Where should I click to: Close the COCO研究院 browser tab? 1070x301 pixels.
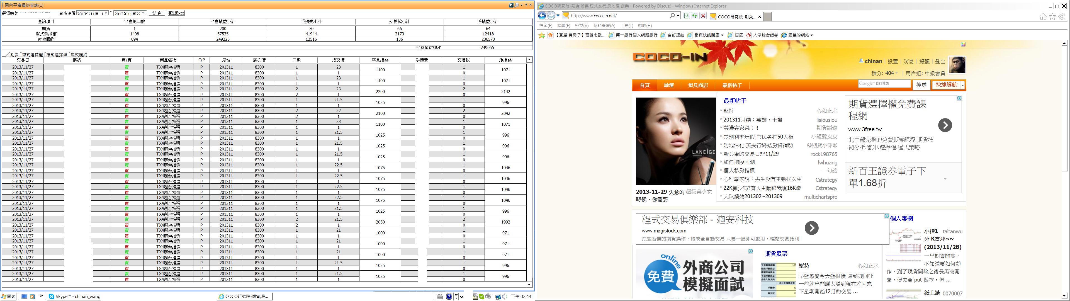coord(759,17)
